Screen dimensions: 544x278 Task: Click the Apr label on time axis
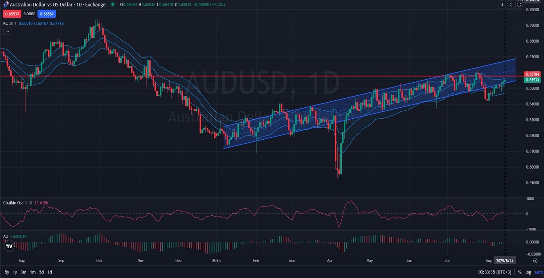click(330, 261)
